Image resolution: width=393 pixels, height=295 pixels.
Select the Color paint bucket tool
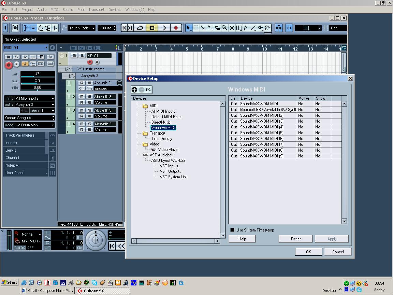(268, 28)
